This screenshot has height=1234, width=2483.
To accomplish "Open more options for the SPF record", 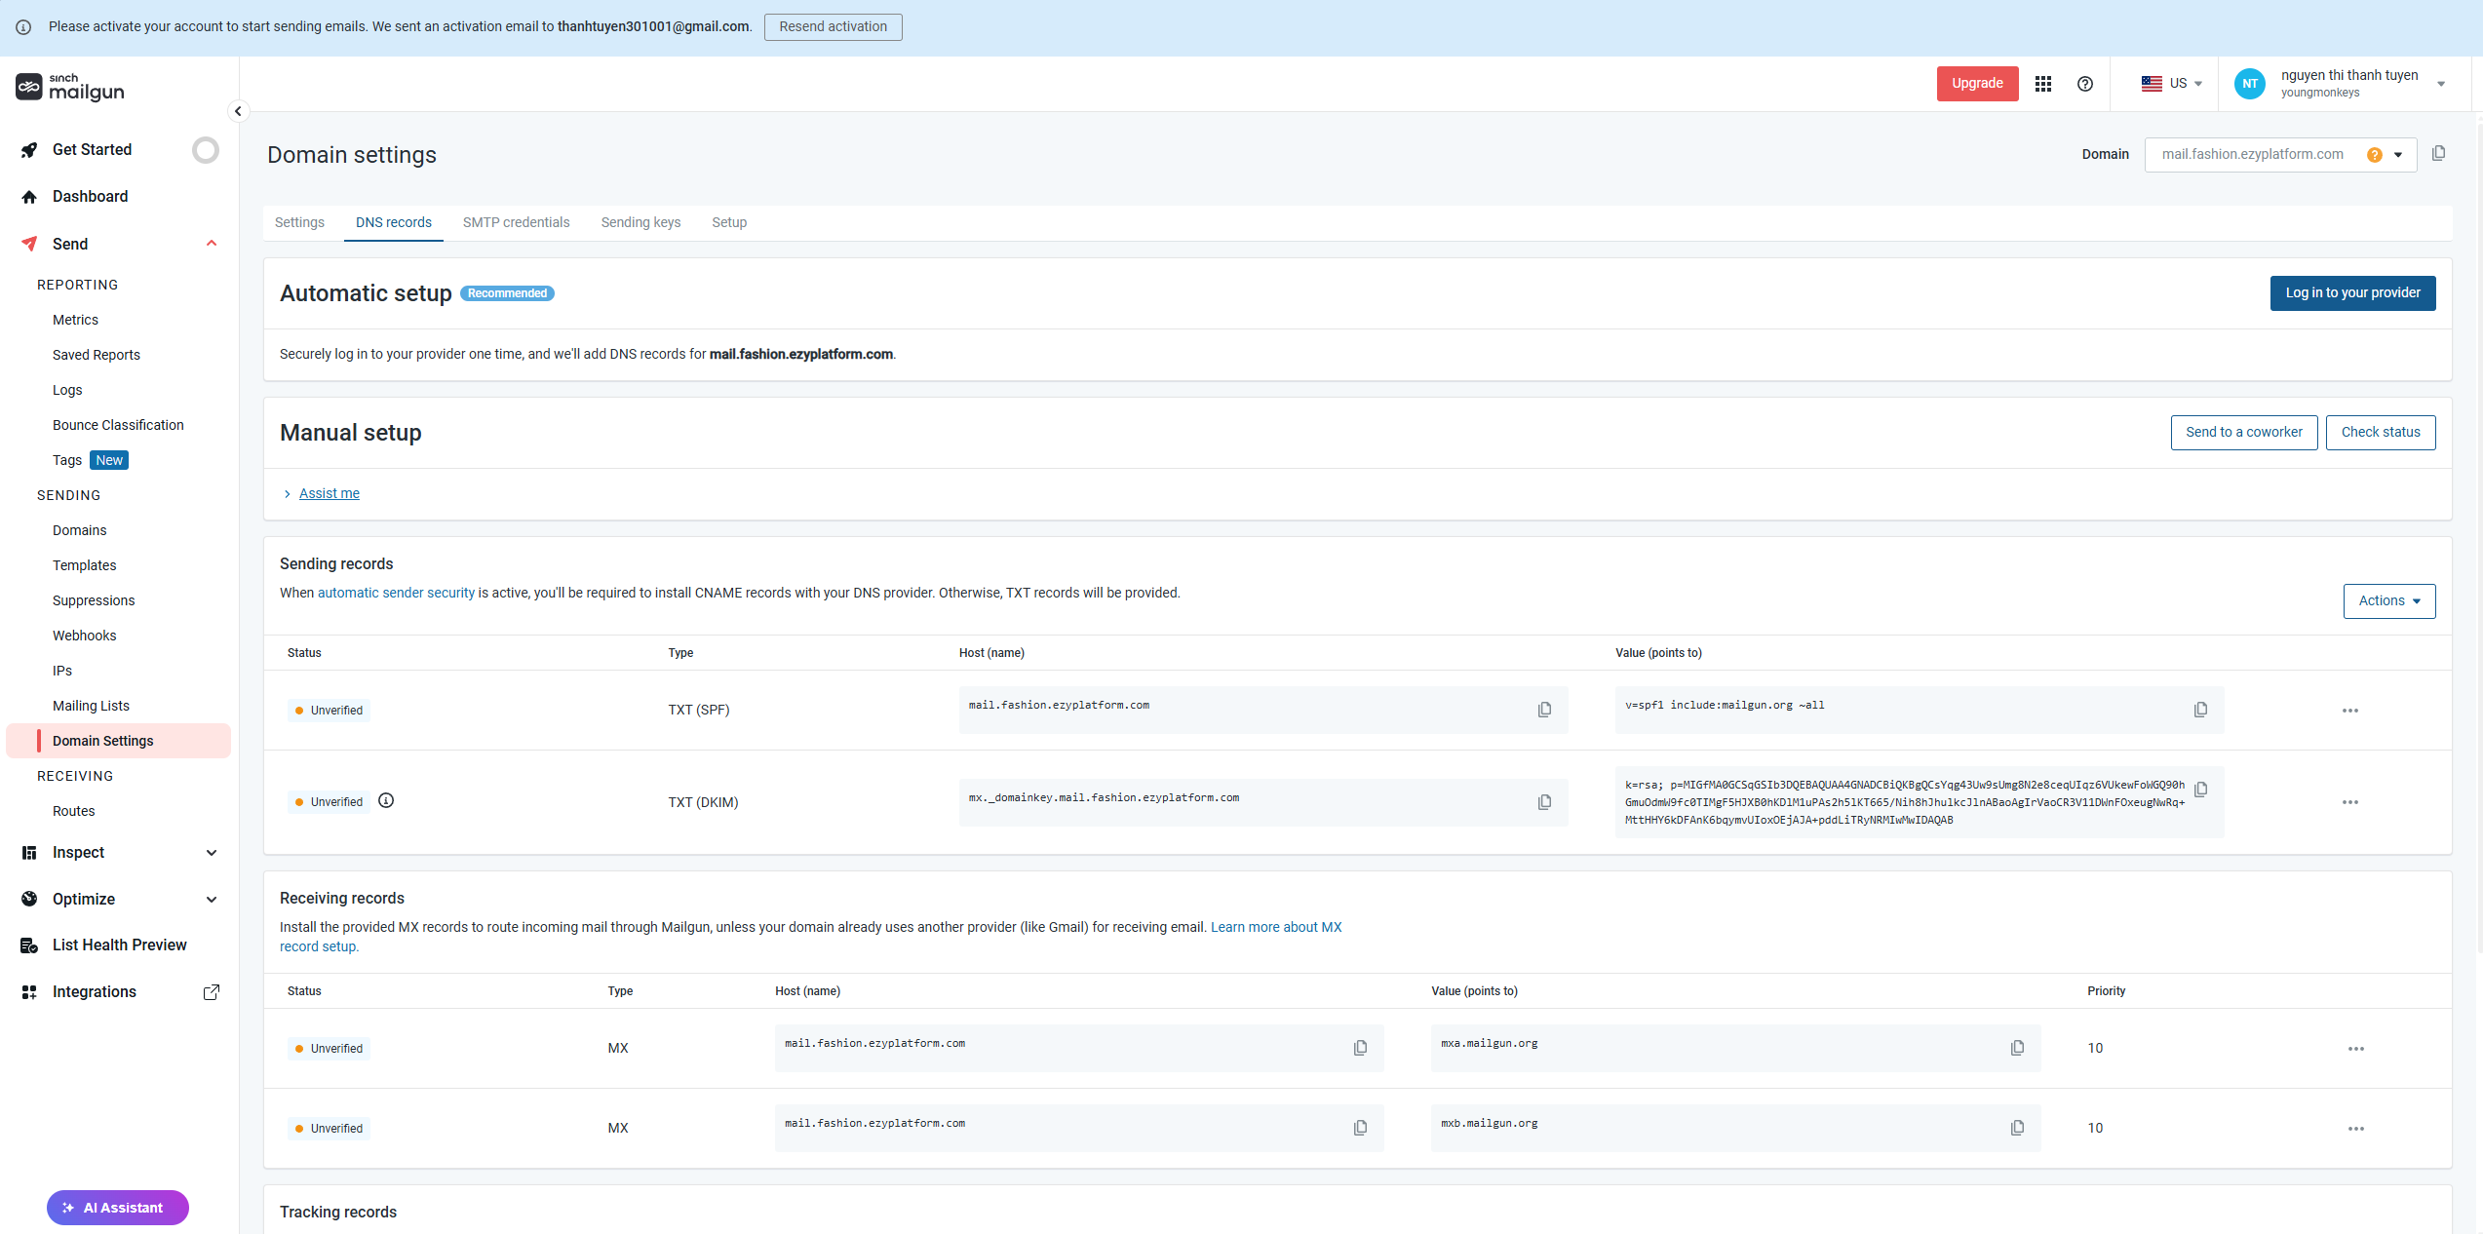I will 2349,711.
